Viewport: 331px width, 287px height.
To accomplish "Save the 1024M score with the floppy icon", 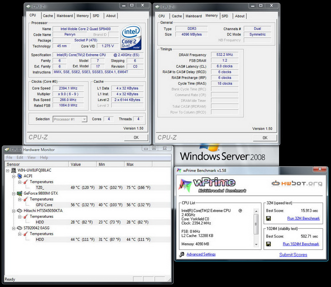I will click(x=268, y=244).
